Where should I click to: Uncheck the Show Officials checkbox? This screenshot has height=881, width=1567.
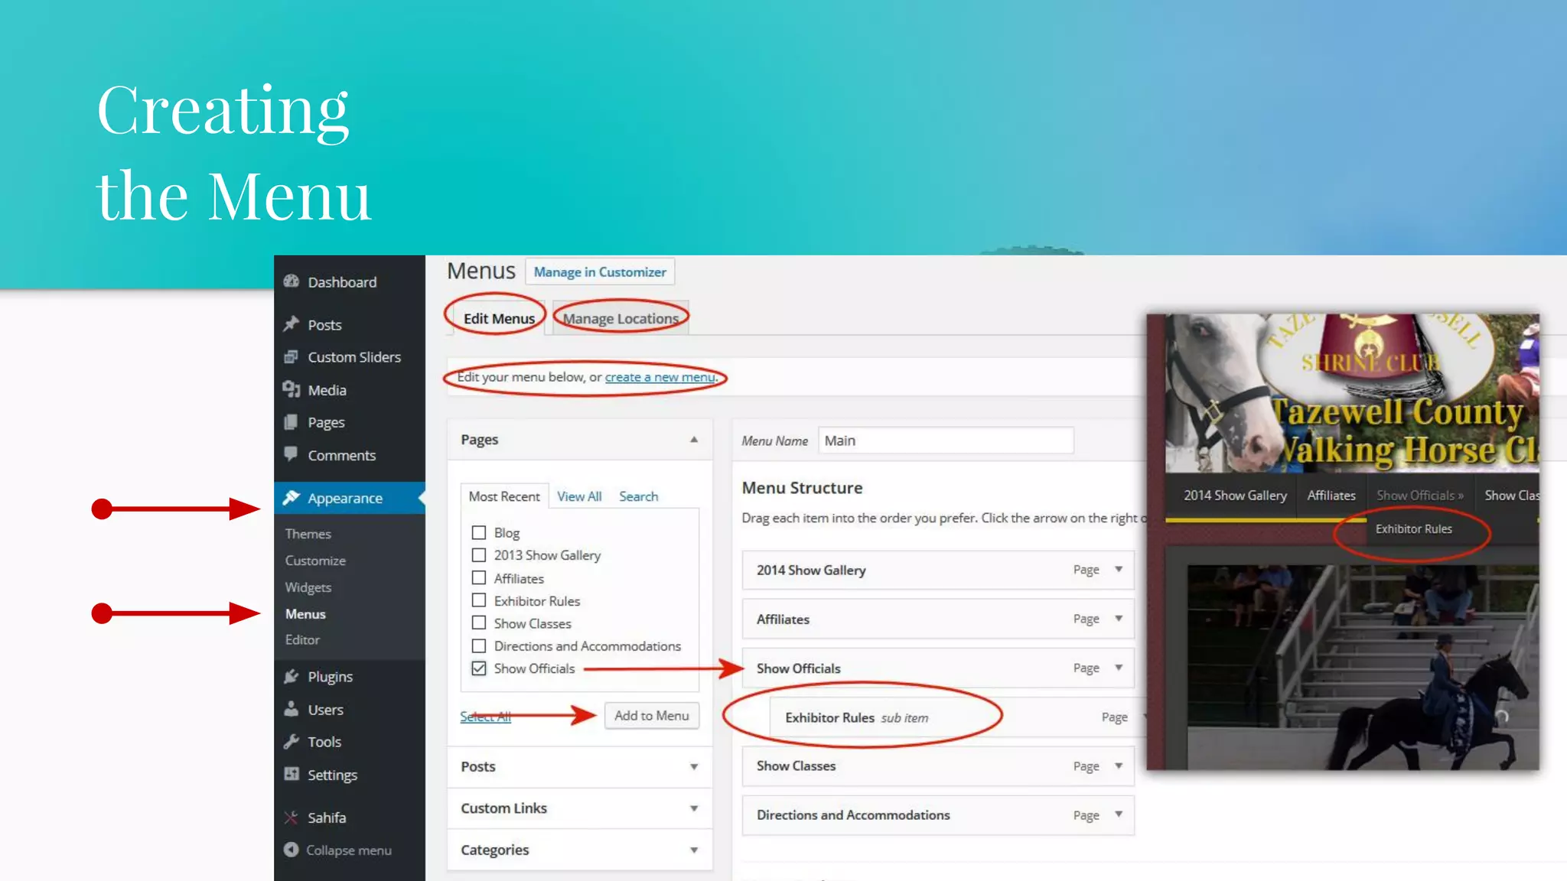pyautogui.click(x=479, y=668)
